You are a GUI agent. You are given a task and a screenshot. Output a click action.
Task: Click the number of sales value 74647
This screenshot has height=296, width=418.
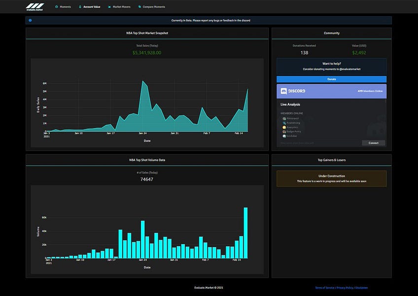pos(146,180)
